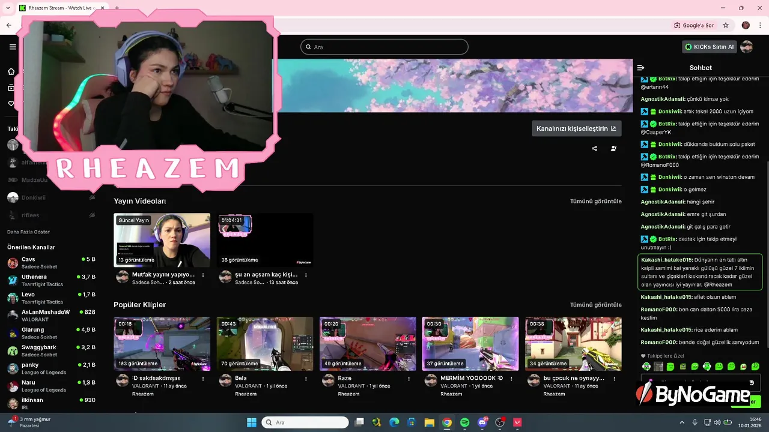Insert the gray picture emote
The height and width of the screenshot is (432, 769).
click(658, 366)
